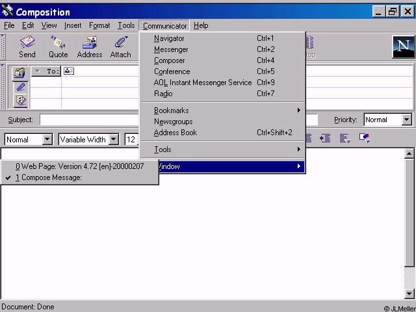416x312 pixels.
Task: Open the View menu
Action: click(49, 25)
